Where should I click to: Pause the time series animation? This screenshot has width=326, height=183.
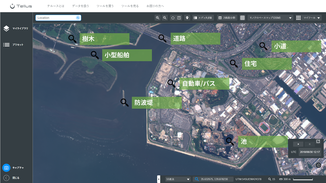coord(310,144)
